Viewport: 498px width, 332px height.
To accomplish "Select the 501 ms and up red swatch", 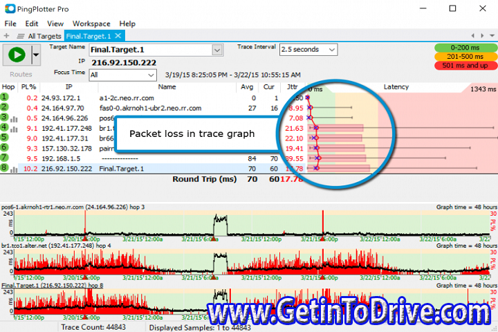I will [x=465, y=66].
